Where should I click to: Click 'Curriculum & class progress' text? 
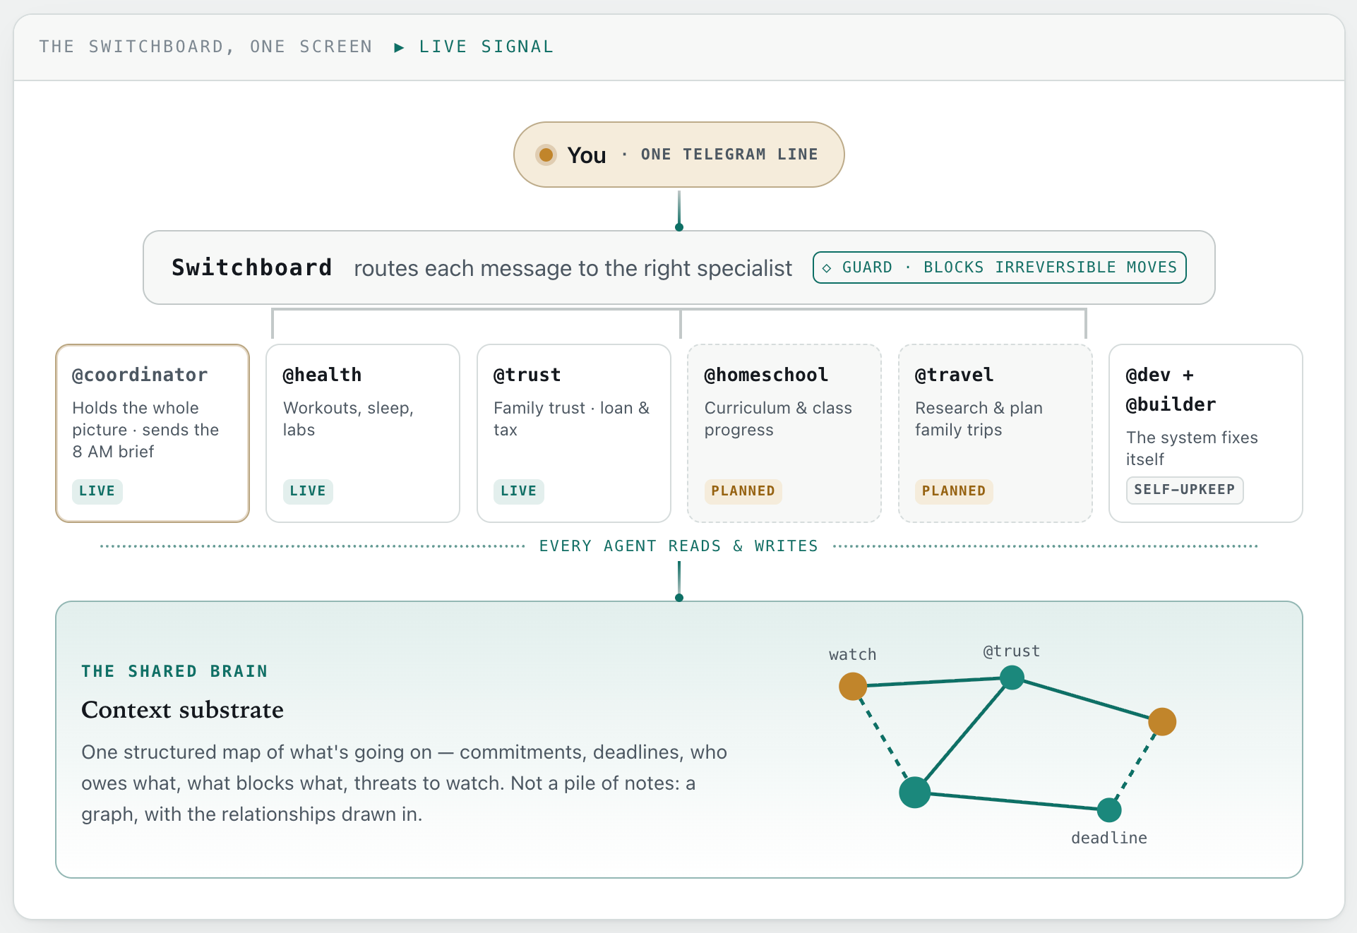coord(778,419)
